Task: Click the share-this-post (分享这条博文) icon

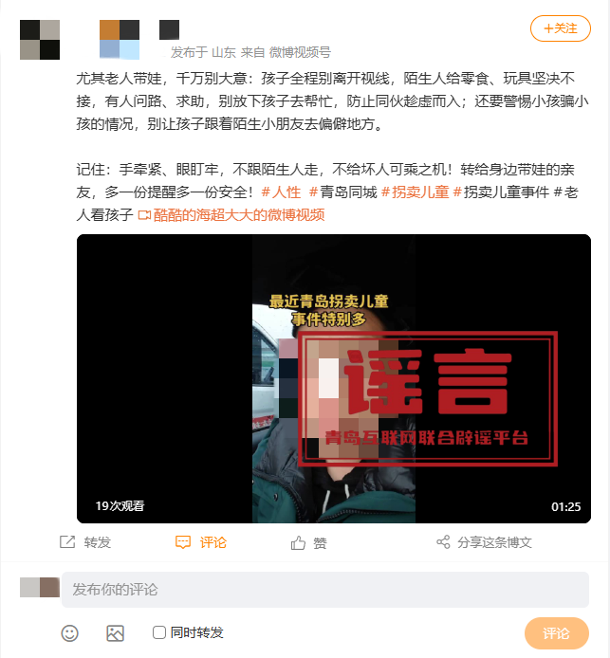Action: tap(443, 541)
